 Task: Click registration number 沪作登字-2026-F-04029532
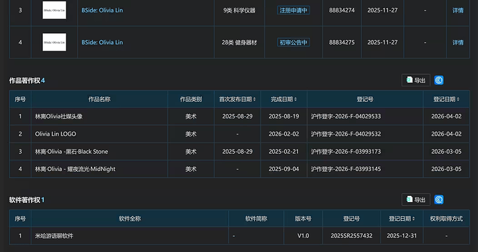coord(346,134)
